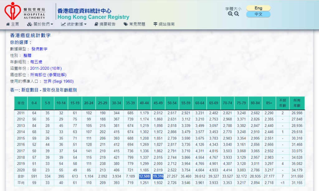Switch language to Eng
Viewport: 319px width, 191px height.
(258, 8)
